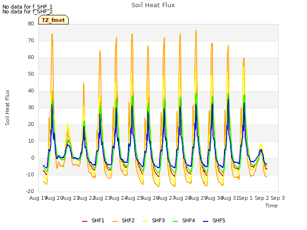The width and height of the screenshot is (307, 230).
Task: Click the Sep 1 x-axis date label
Action: 246,198
